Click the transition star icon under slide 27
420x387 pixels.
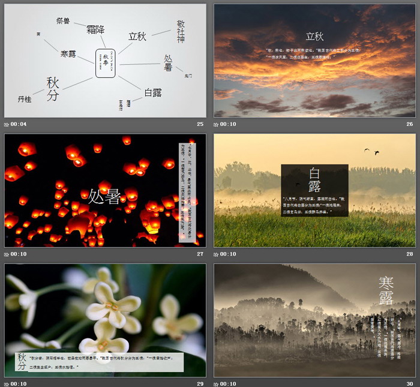[7, 254]
